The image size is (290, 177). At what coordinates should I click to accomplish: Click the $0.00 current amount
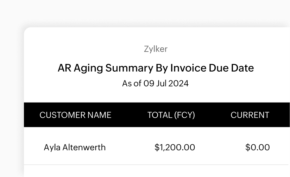coord(257,147)
